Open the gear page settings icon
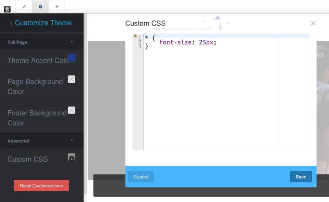The width and height of the screenshot is (329, 202). (x=40, y=7)
